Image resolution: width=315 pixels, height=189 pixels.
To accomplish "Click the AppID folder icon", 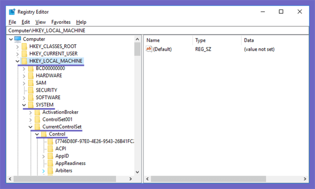I will 50,156.
